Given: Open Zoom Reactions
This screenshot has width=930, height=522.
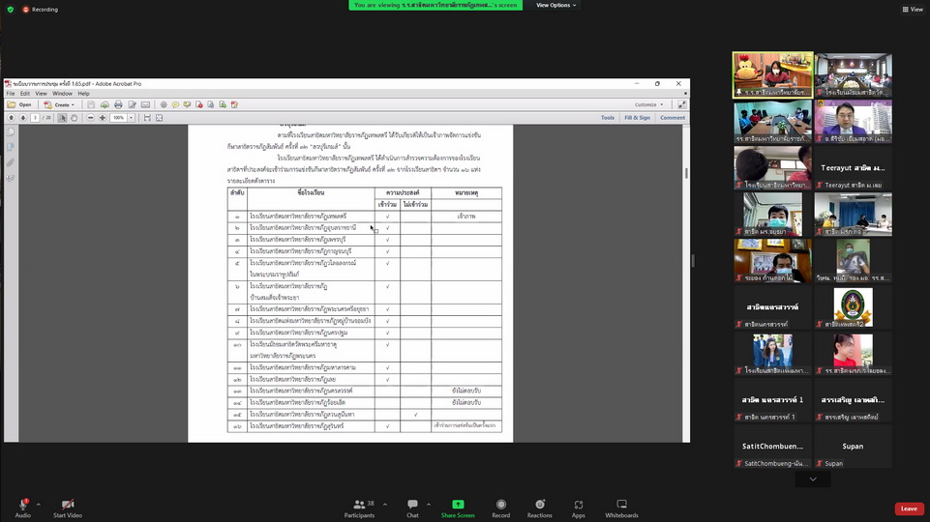Looking at the screenshot, I should tap(539, 508).
